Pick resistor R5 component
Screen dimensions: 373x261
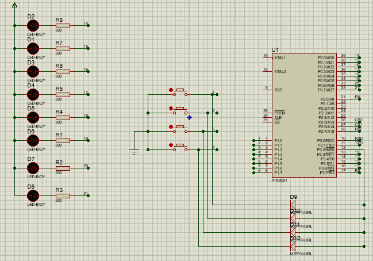coord(63,95)
